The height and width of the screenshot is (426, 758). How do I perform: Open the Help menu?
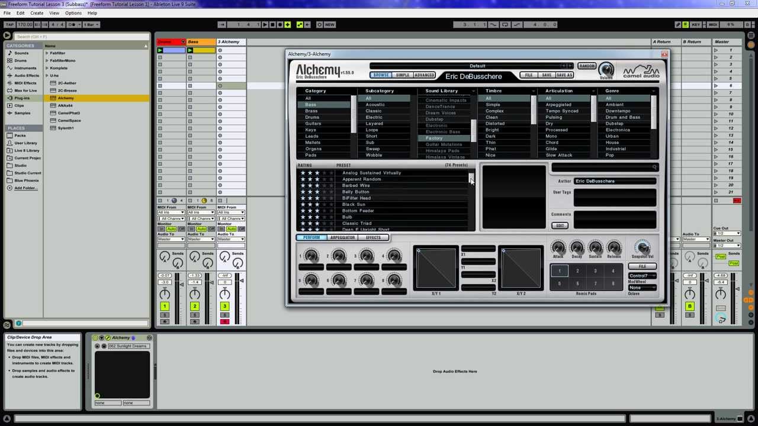point(92,13)
